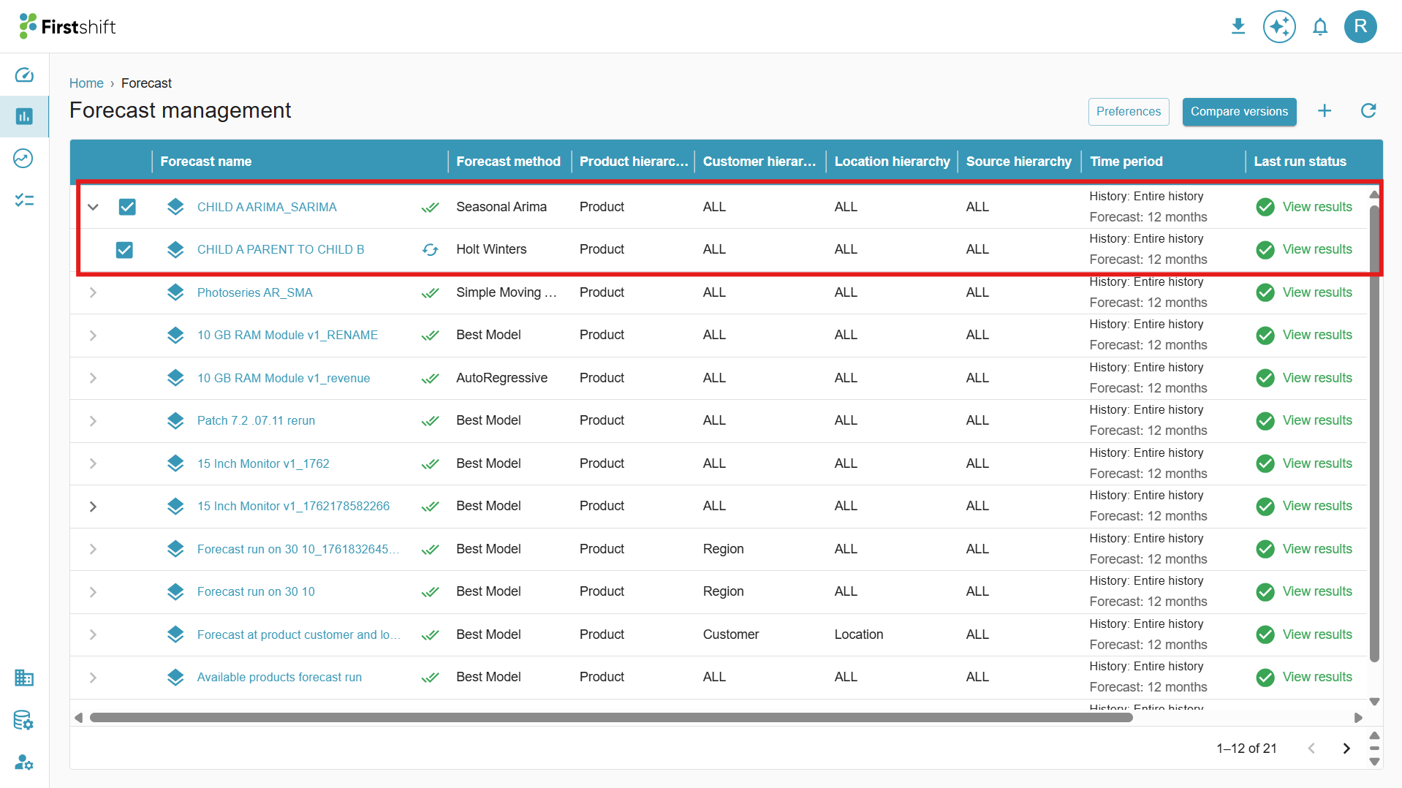Screen dimensions: 1402x788
Task: Click layers icon for CHILD A ARIMA_SARIMA
Action: [x=175, y=207]
